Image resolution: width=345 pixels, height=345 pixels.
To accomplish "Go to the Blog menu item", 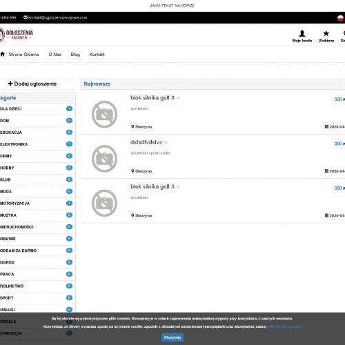I will 75,55.
